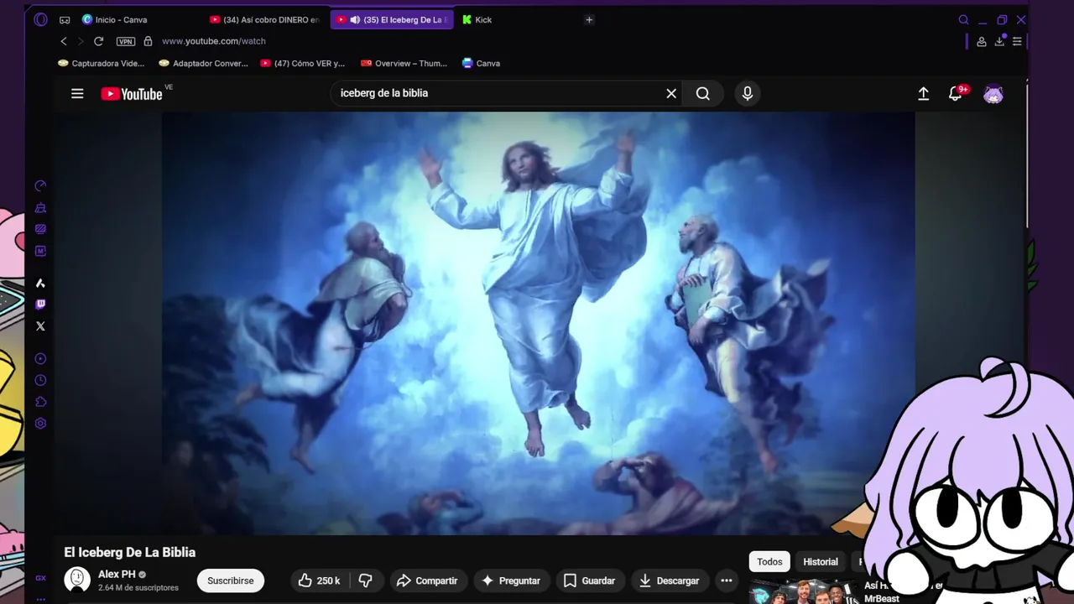Open the Alex PH channel avatar
This screenshot has height=604, width=1074.
click(77, 581)
